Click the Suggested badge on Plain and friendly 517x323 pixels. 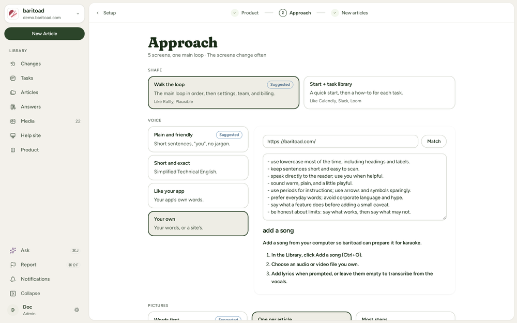point(229,135)
